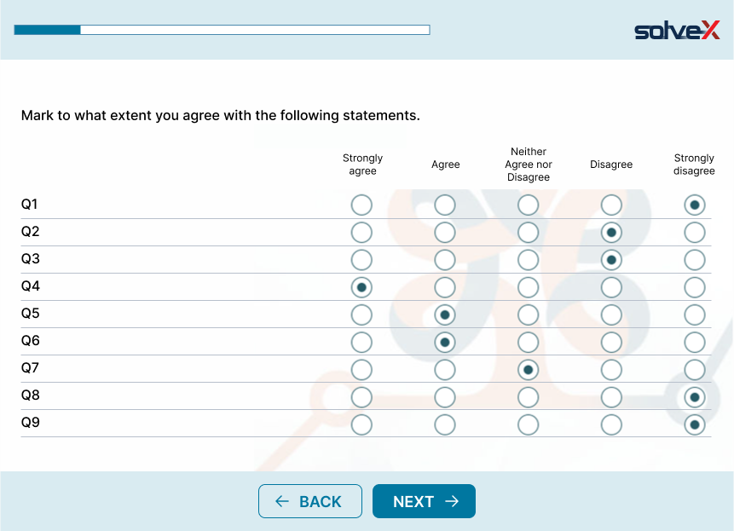Image resolution: width=734 pixels, height=531 pixels.
Task: Select Neither Agree nor Disagree for Q5
Action: (x=529, y=315)
